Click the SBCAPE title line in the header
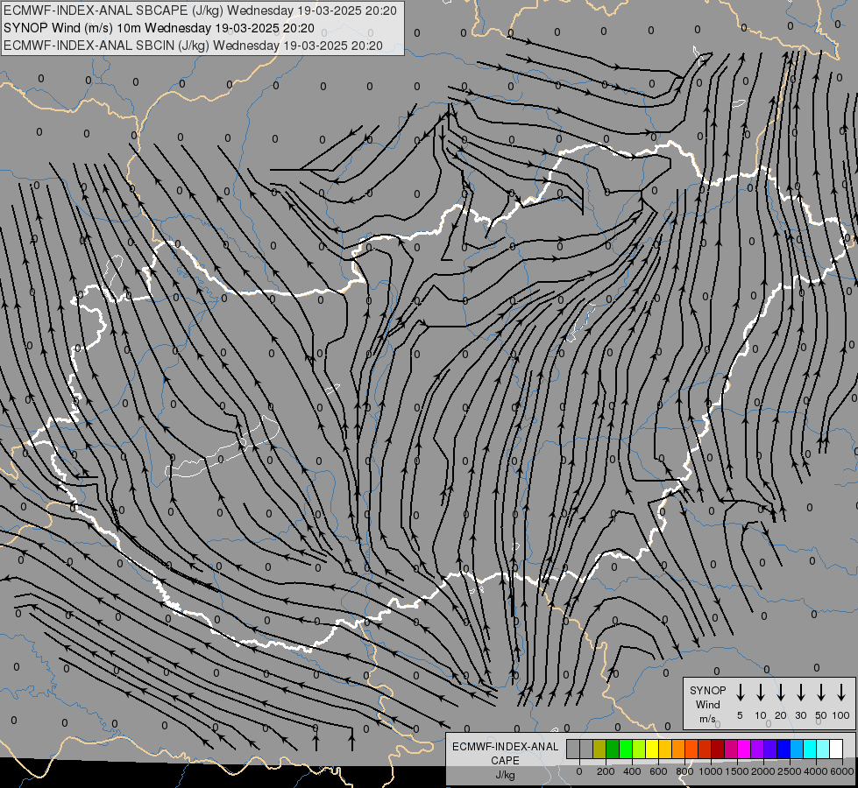858x788 pixels. tap(201, 11)
